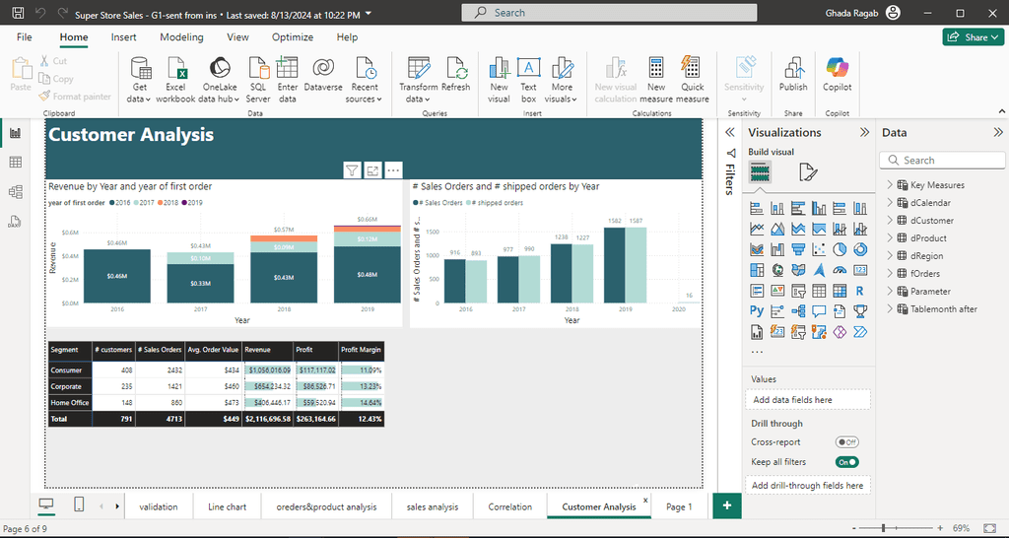The width and height of the screenshot is (1009, 538).
Task: Open Format visual pane tab
Action: point(808,171)
